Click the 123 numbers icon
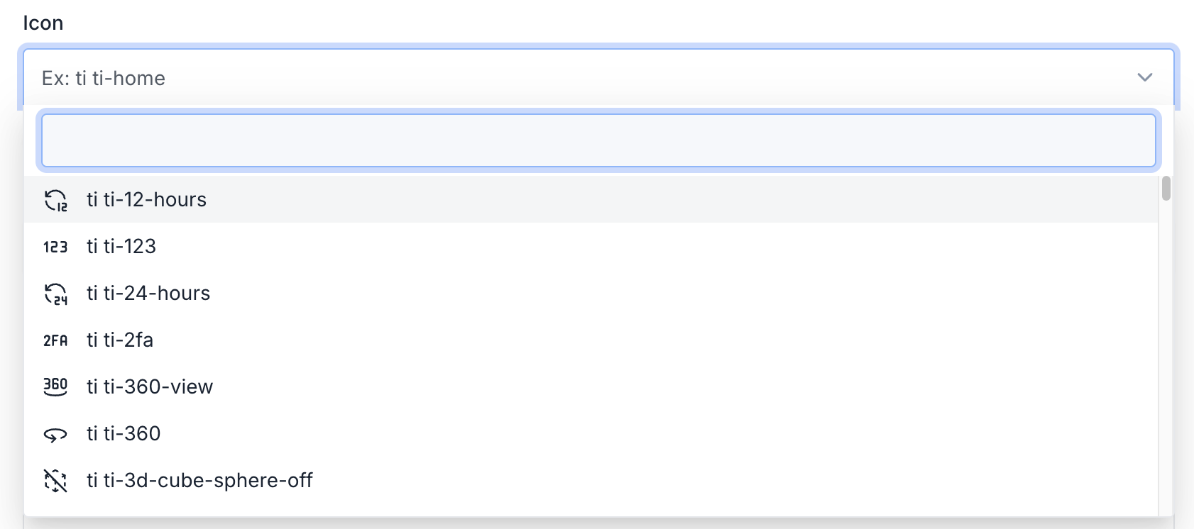 point(55,247)
